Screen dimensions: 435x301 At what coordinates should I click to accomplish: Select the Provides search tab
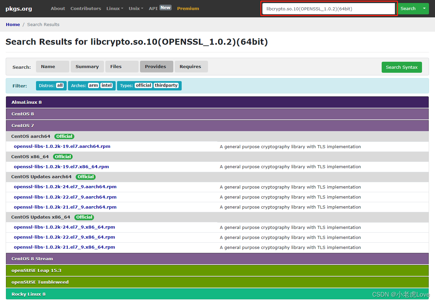pos(157,66)
